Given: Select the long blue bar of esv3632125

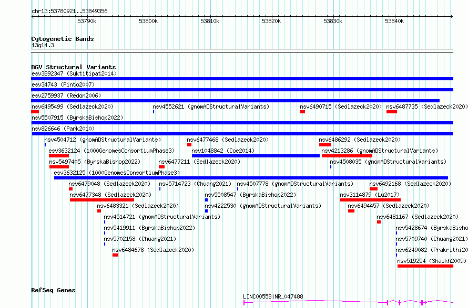Looking at the screenshot, I should (x=251, y=178).
